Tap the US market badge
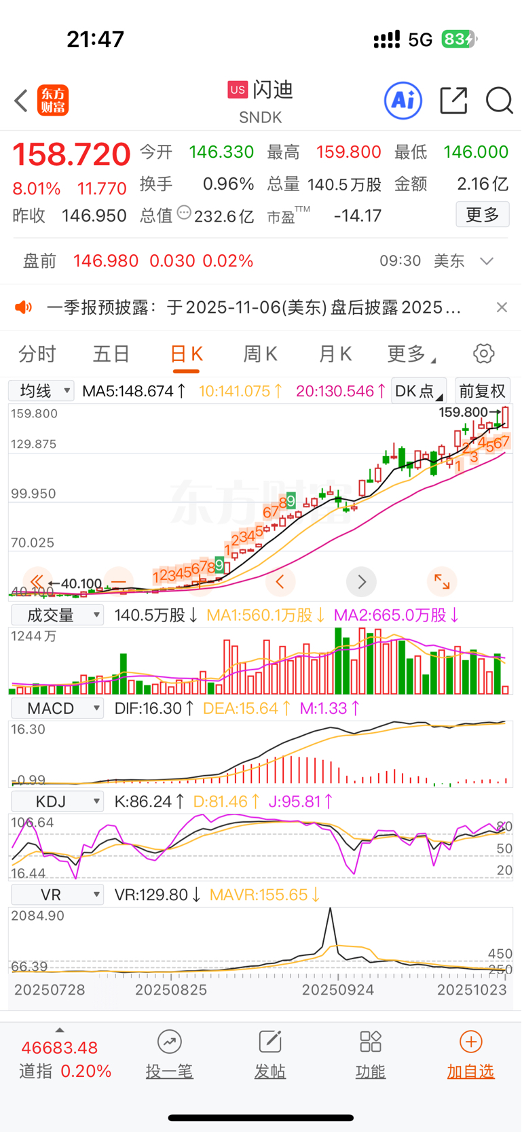522x1132 pixels. click(238, 89)
